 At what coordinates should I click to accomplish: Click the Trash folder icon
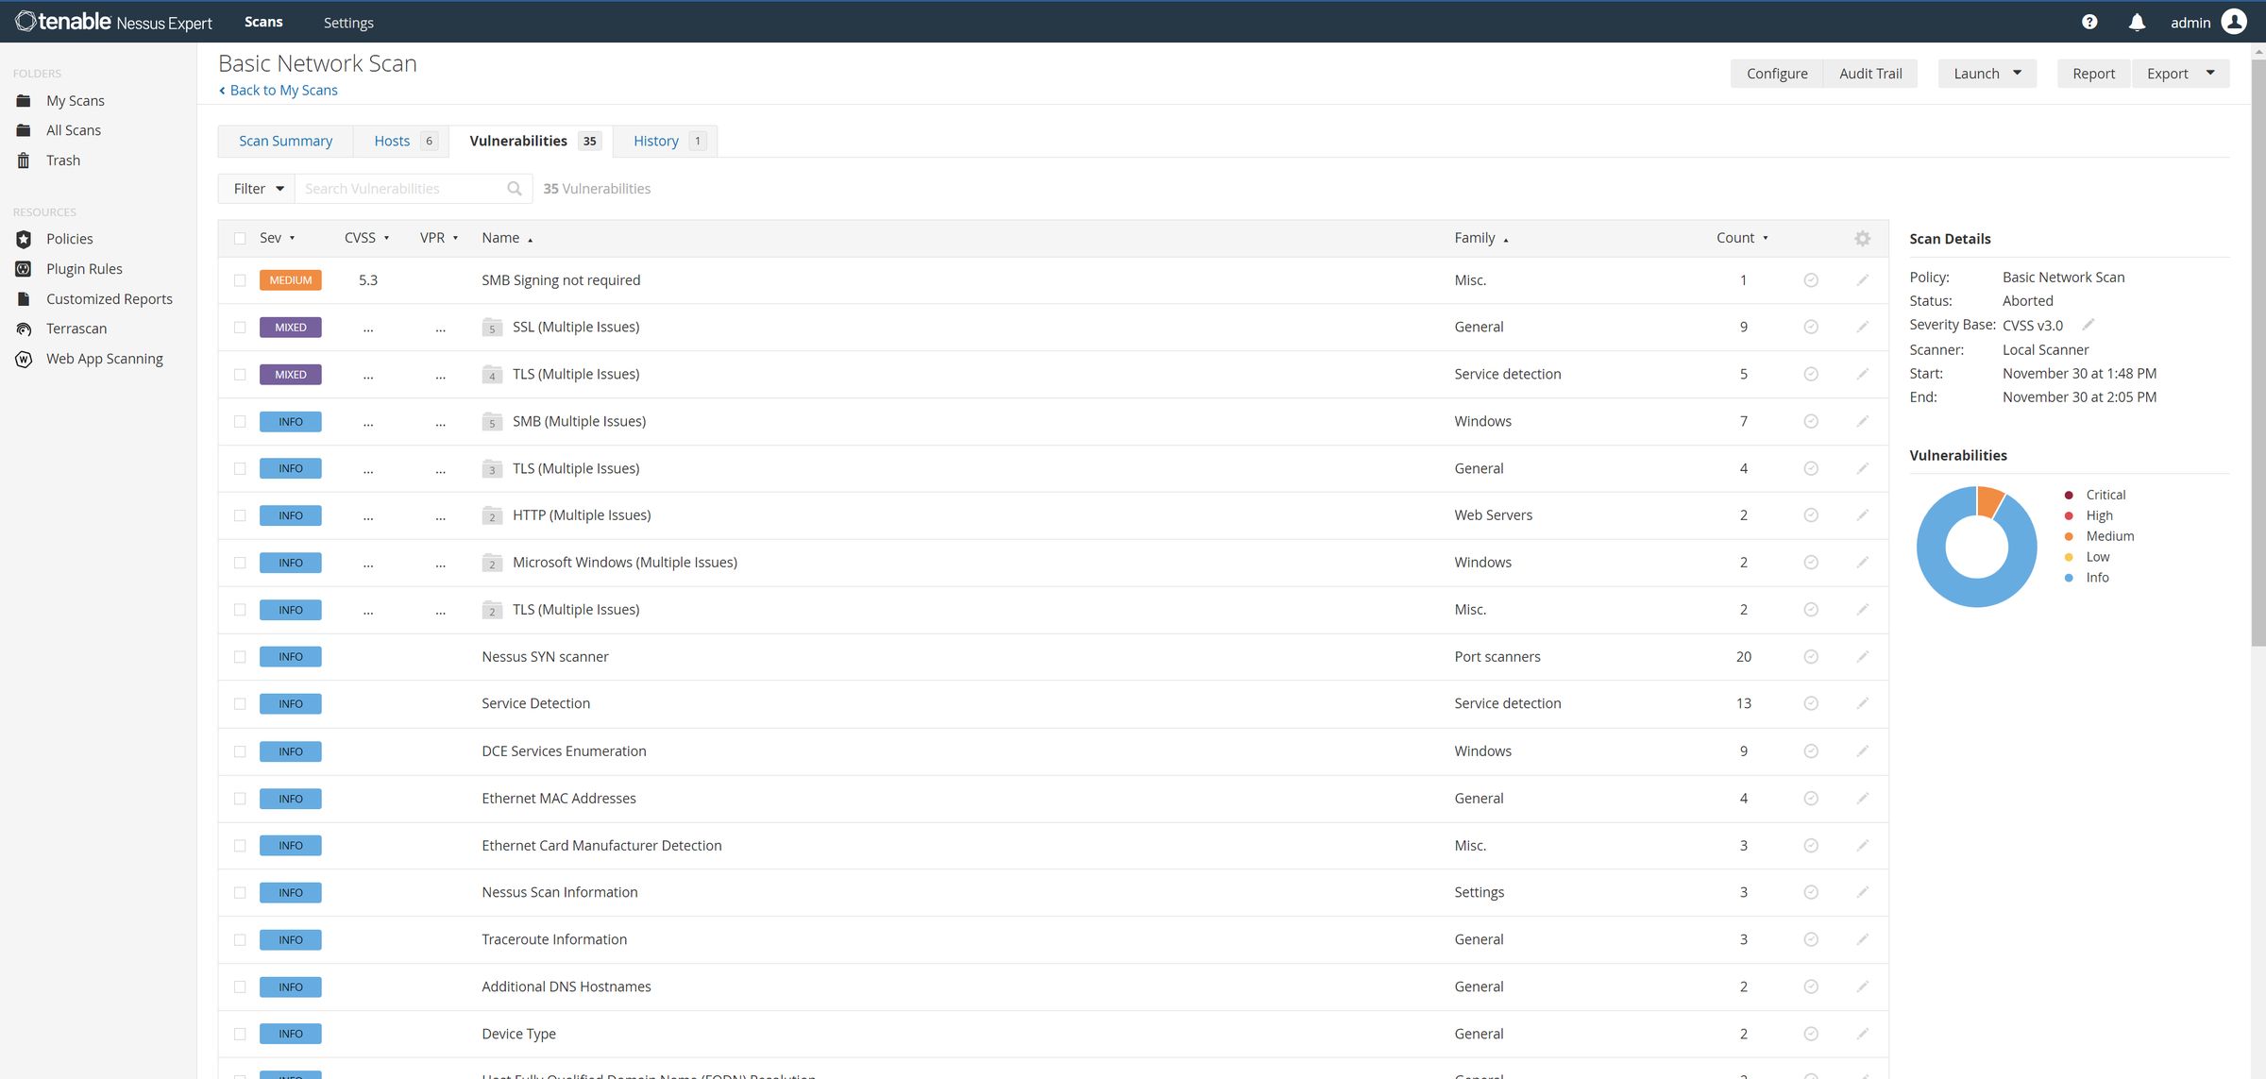(23, 160)
